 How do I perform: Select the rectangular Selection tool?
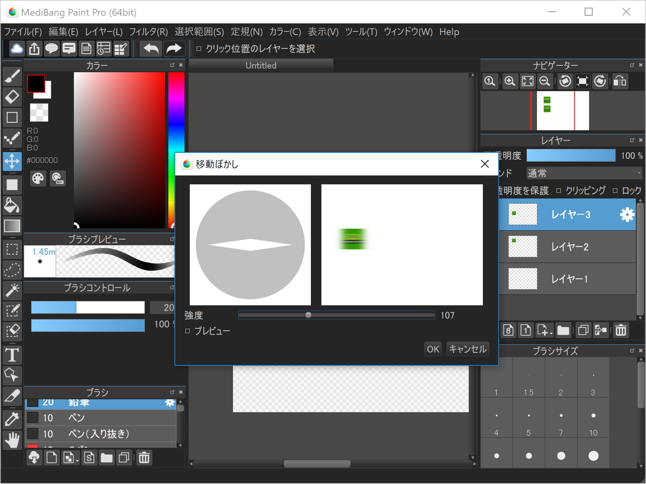pyautogui.click(x=12, y=249)
